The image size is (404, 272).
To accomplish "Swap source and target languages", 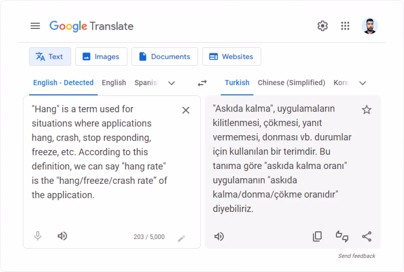I will pos(202,83).
